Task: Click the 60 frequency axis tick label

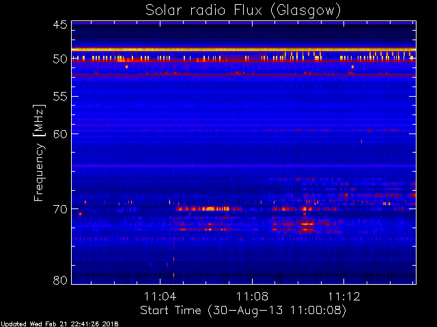Action: click(60, 134)
